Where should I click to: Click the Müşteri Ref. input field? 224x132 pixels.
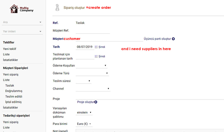pos(93,31)
